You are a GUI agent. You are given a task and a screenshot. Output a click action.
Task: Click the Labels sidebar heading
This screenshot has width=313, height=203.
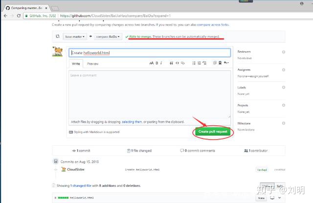tap(242, 87)
